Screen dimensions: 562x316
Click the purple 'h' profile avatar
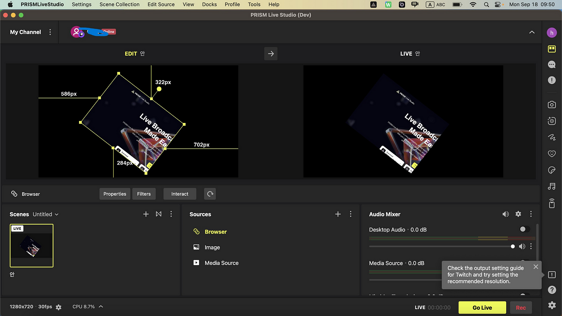[x=552, y=33]
